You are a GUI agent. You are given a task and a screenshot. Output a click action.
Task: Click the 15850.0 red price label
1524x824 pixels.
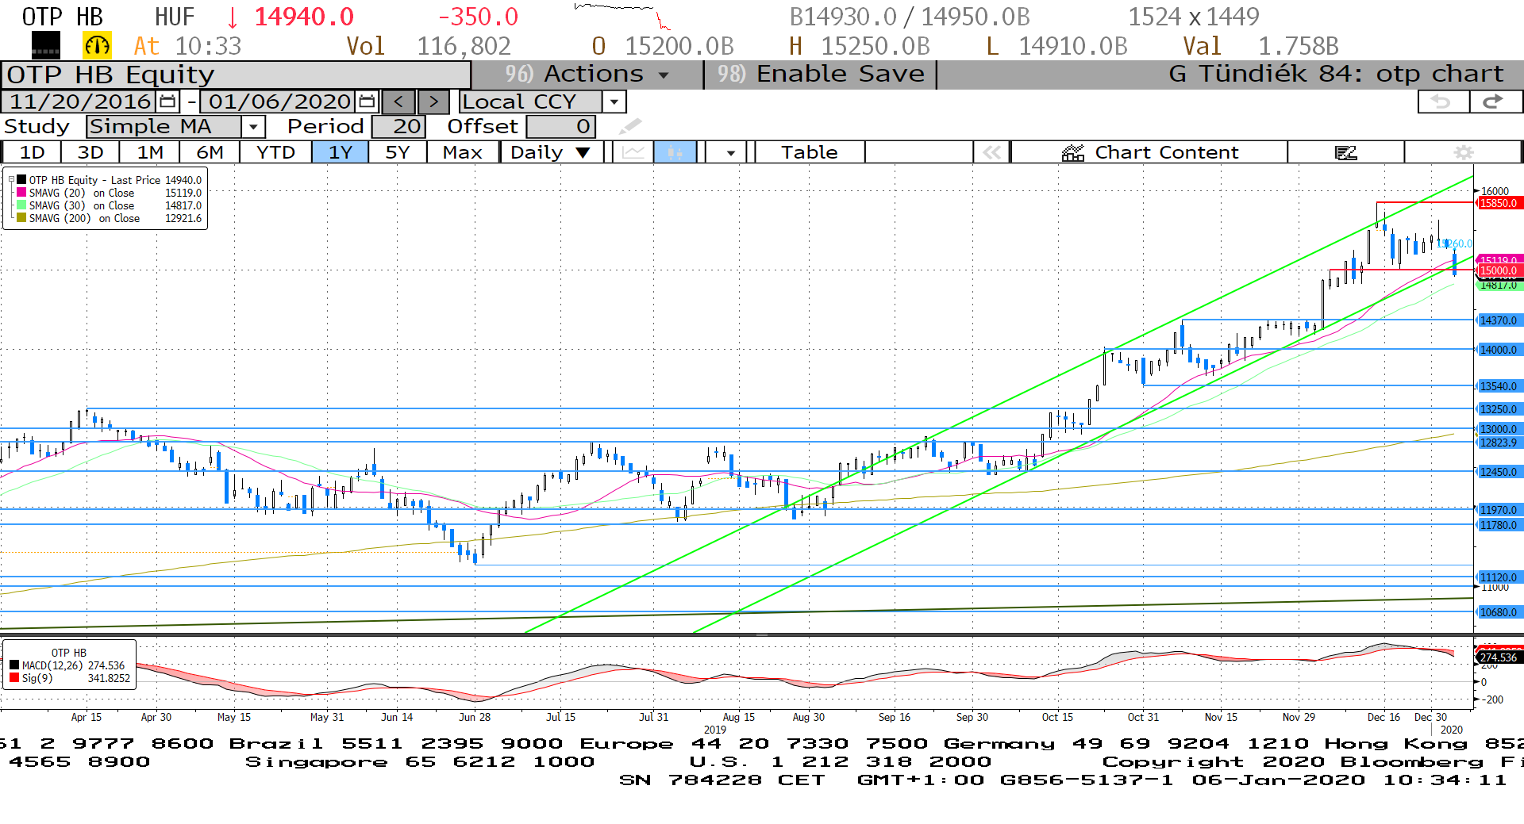coord(1499,203)
